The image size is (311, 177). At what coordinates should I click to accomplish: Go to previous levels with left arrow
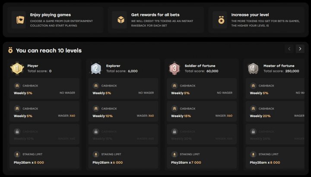click(289, 49)
